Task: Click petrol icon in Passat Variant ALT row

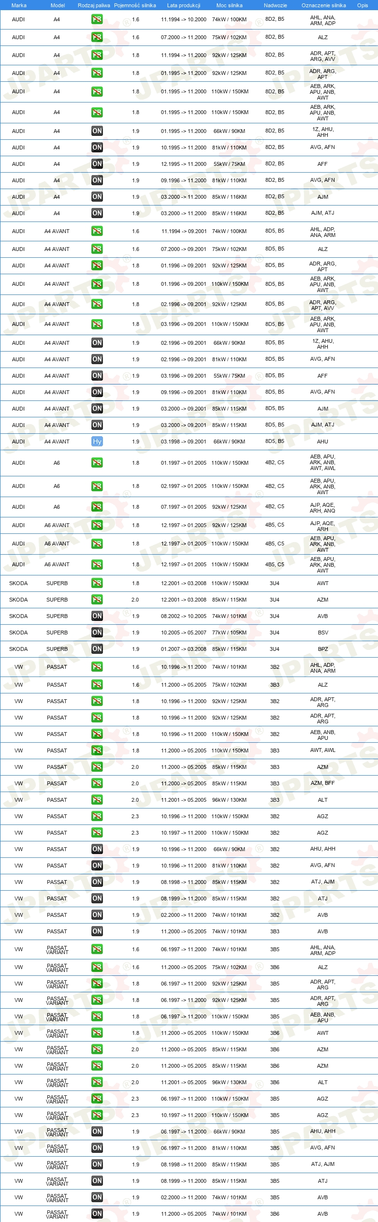Action: (x=97, y=1082)
